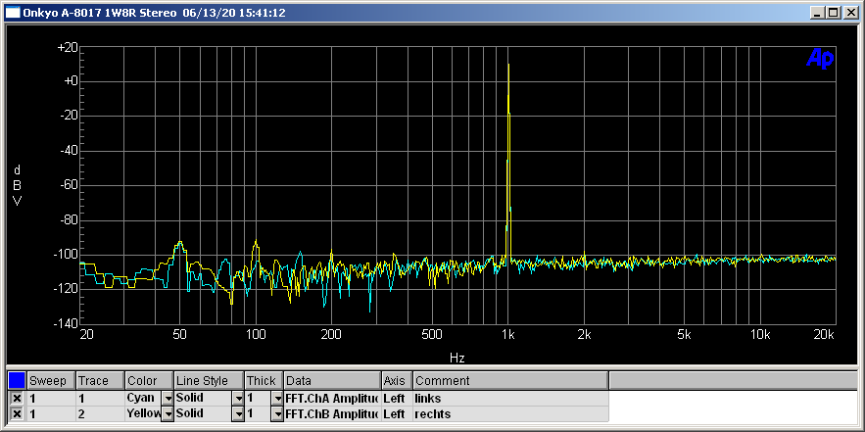Click the Comment column header

coord(510,381)
